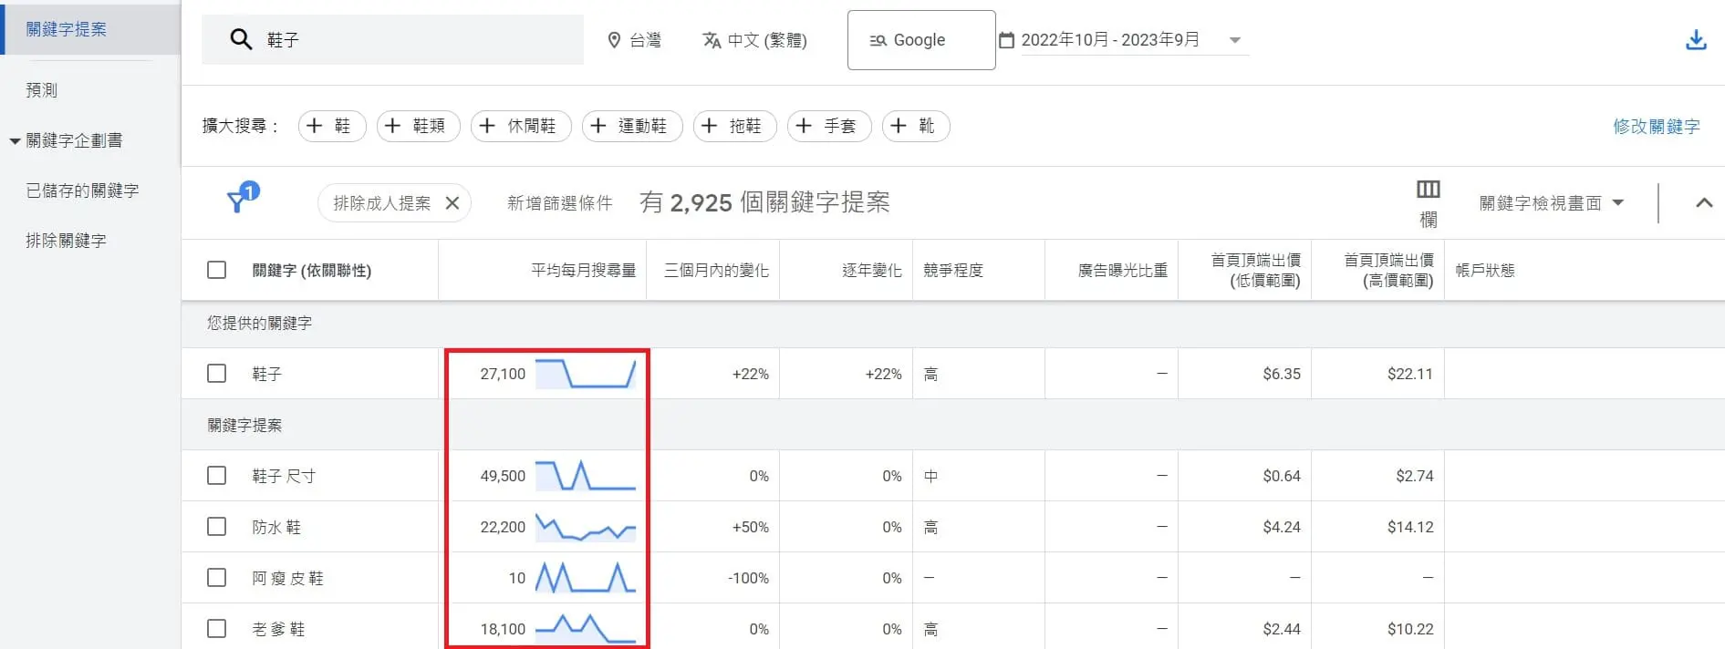Click the Taiwan location pin icon
Viewport: 1725px width, 649px height.
(614, 40)
